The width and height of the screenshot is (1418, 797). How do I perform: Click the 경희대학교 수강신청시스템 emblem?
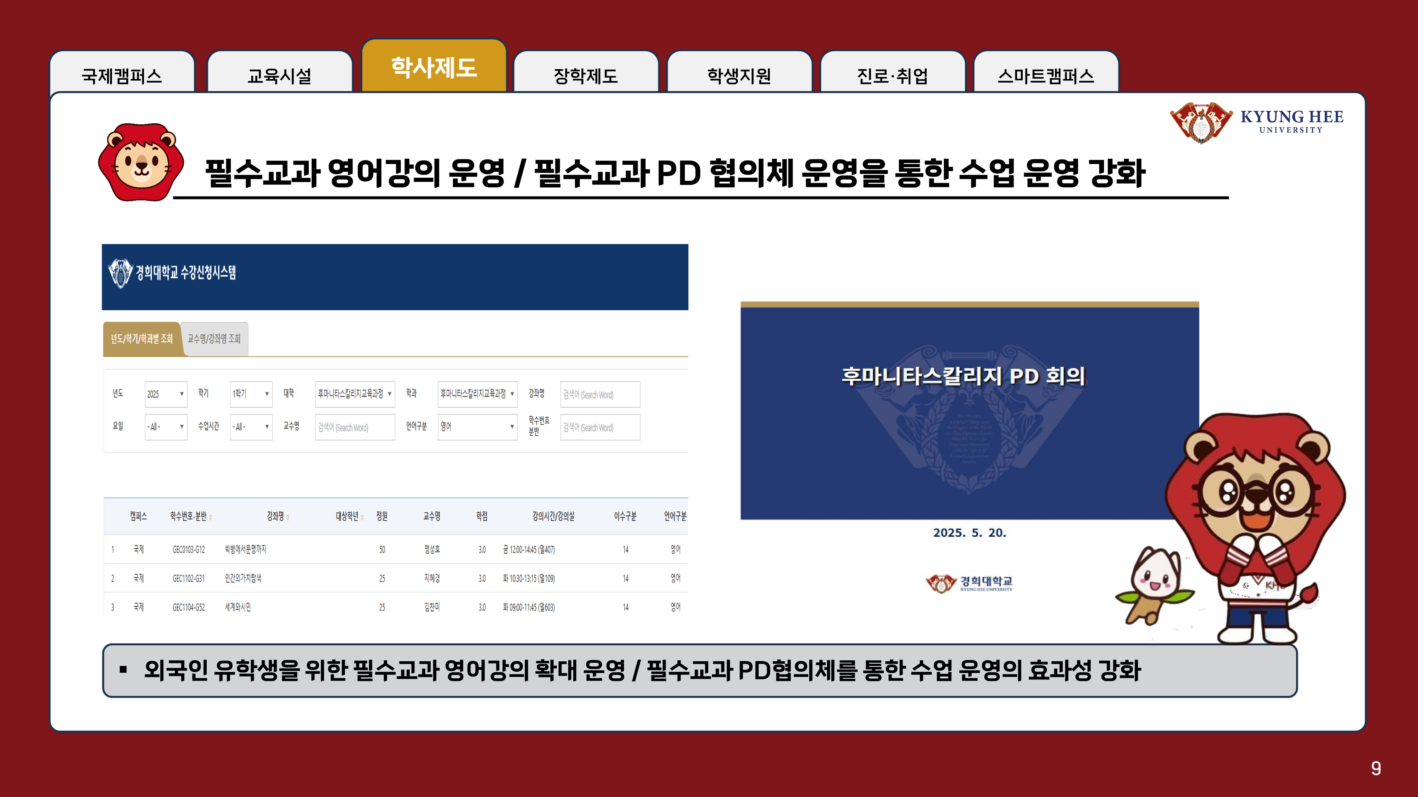coord(120,273)
